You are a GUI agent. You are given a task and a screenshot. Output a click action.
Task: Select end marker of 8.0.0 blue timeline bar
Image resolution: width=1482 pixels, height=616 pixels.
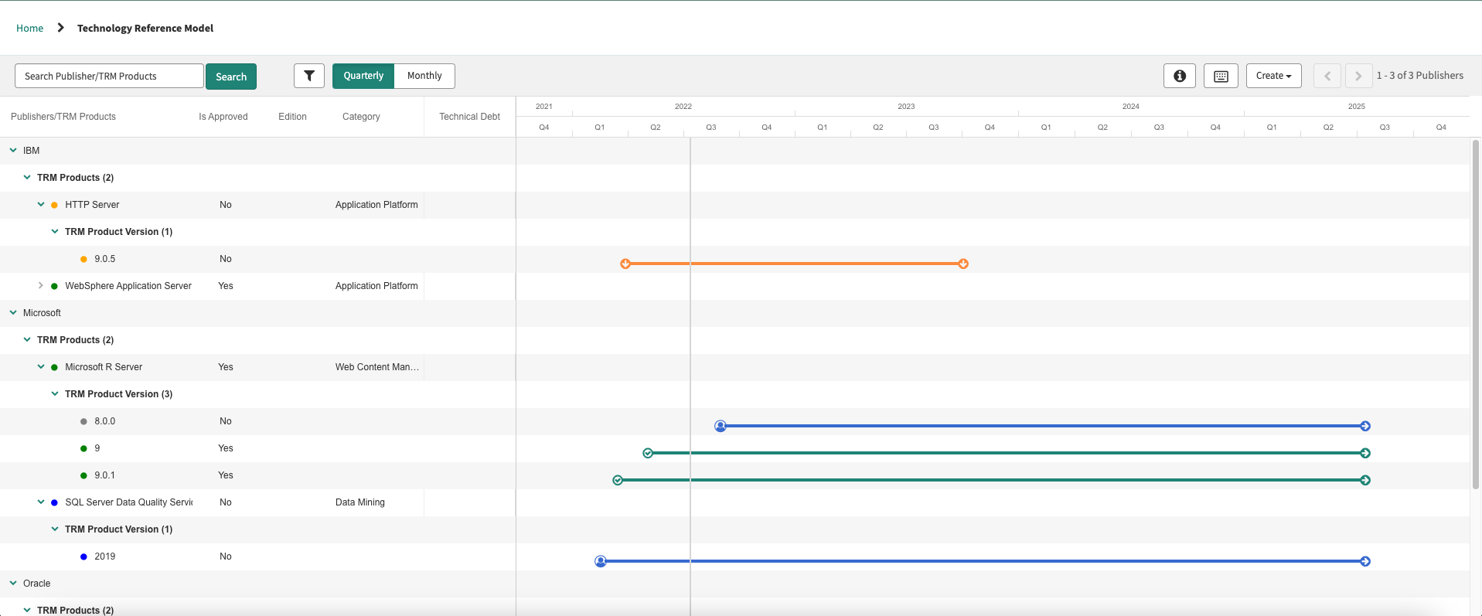point(1365,426)
